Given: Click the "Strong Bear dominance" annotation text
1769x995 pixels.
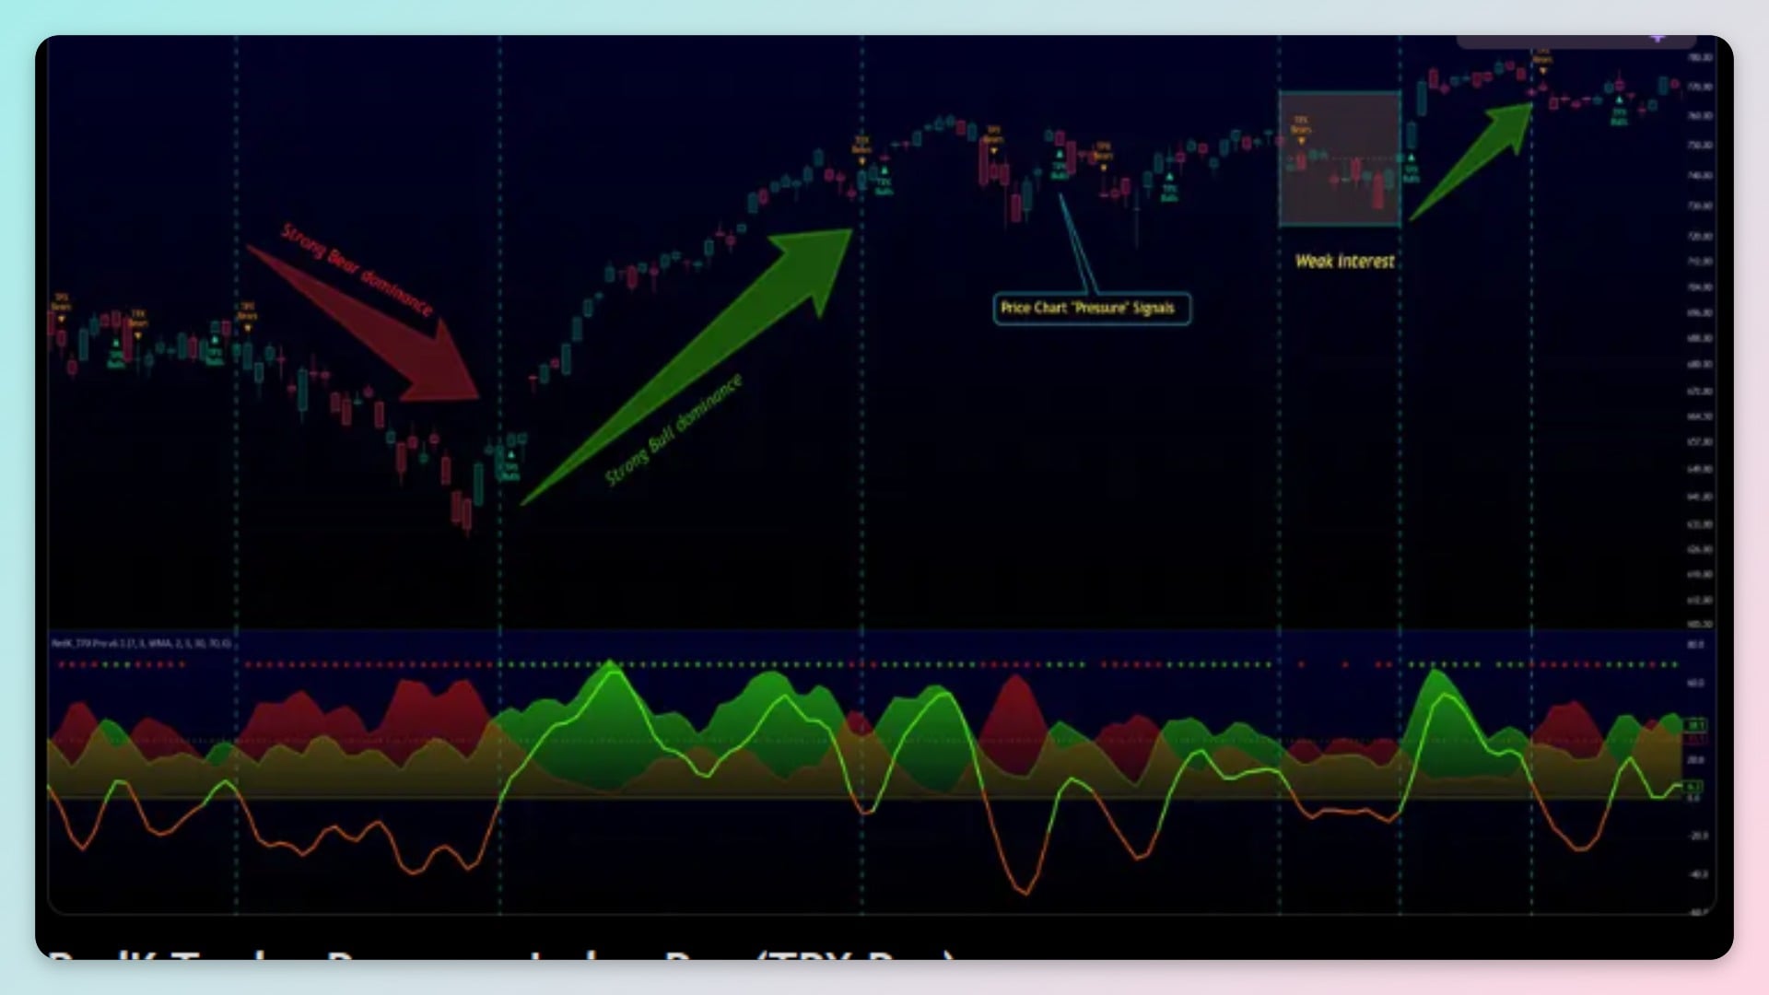Looking at the screenshot, I should (357, 270).
